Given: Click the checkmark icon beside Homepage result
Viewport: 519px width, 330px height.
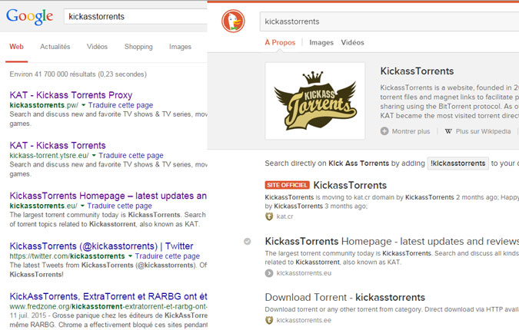Looking at the screenshot, I should pos(248,242).
